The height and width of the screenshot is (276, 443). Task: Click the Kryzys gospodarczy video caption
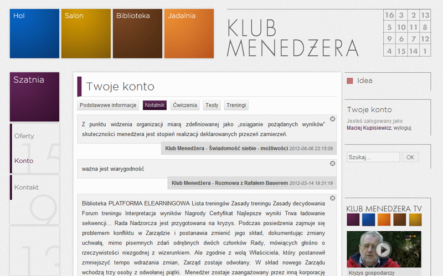click(372, 273)
